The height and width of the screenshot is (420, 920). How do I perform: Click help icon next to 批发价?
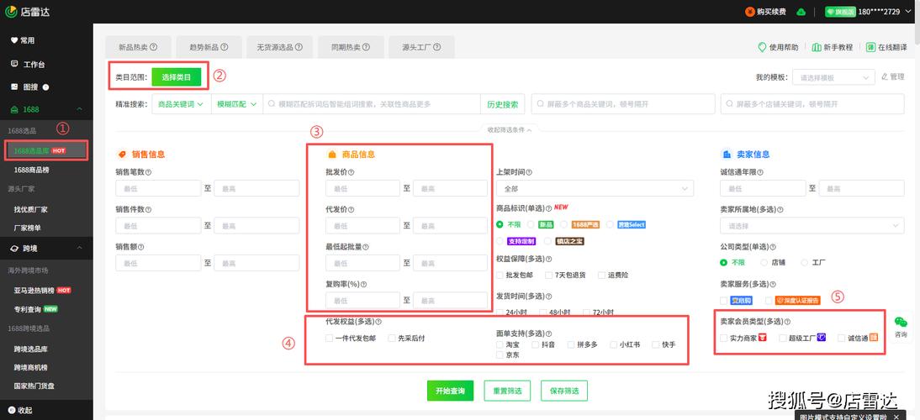click(x=351, y=172)
